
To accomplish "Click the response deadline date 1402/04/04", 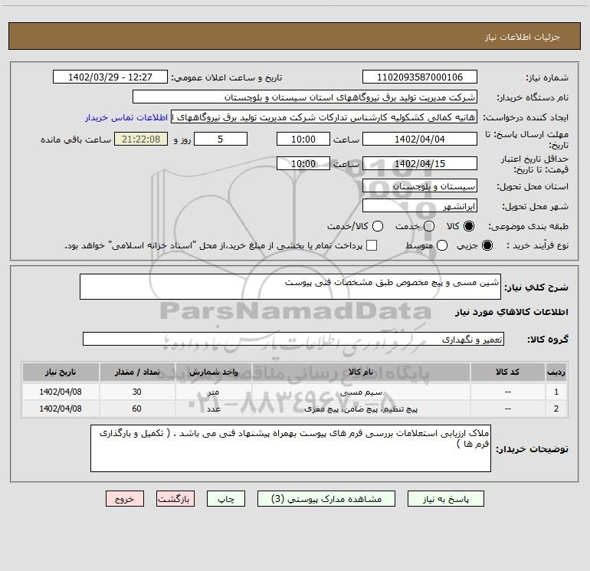I will [x=420, y=139].
